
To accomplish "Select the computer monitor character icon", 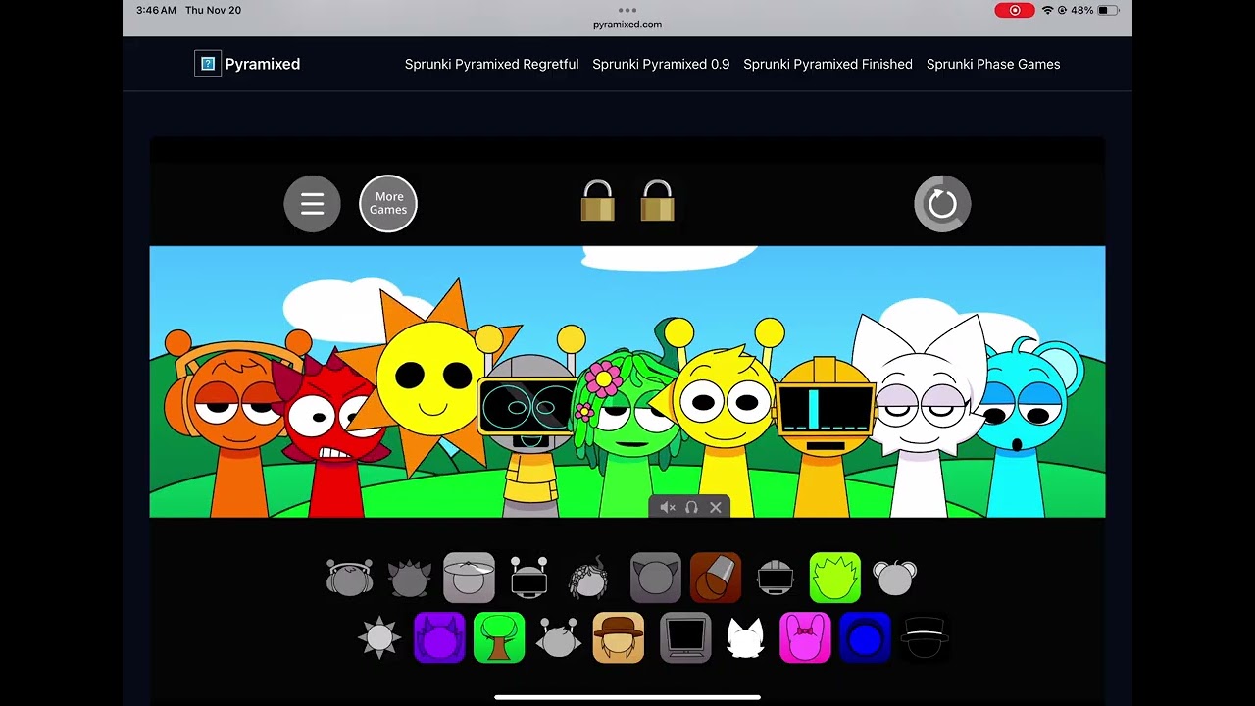I will (685, 637).
